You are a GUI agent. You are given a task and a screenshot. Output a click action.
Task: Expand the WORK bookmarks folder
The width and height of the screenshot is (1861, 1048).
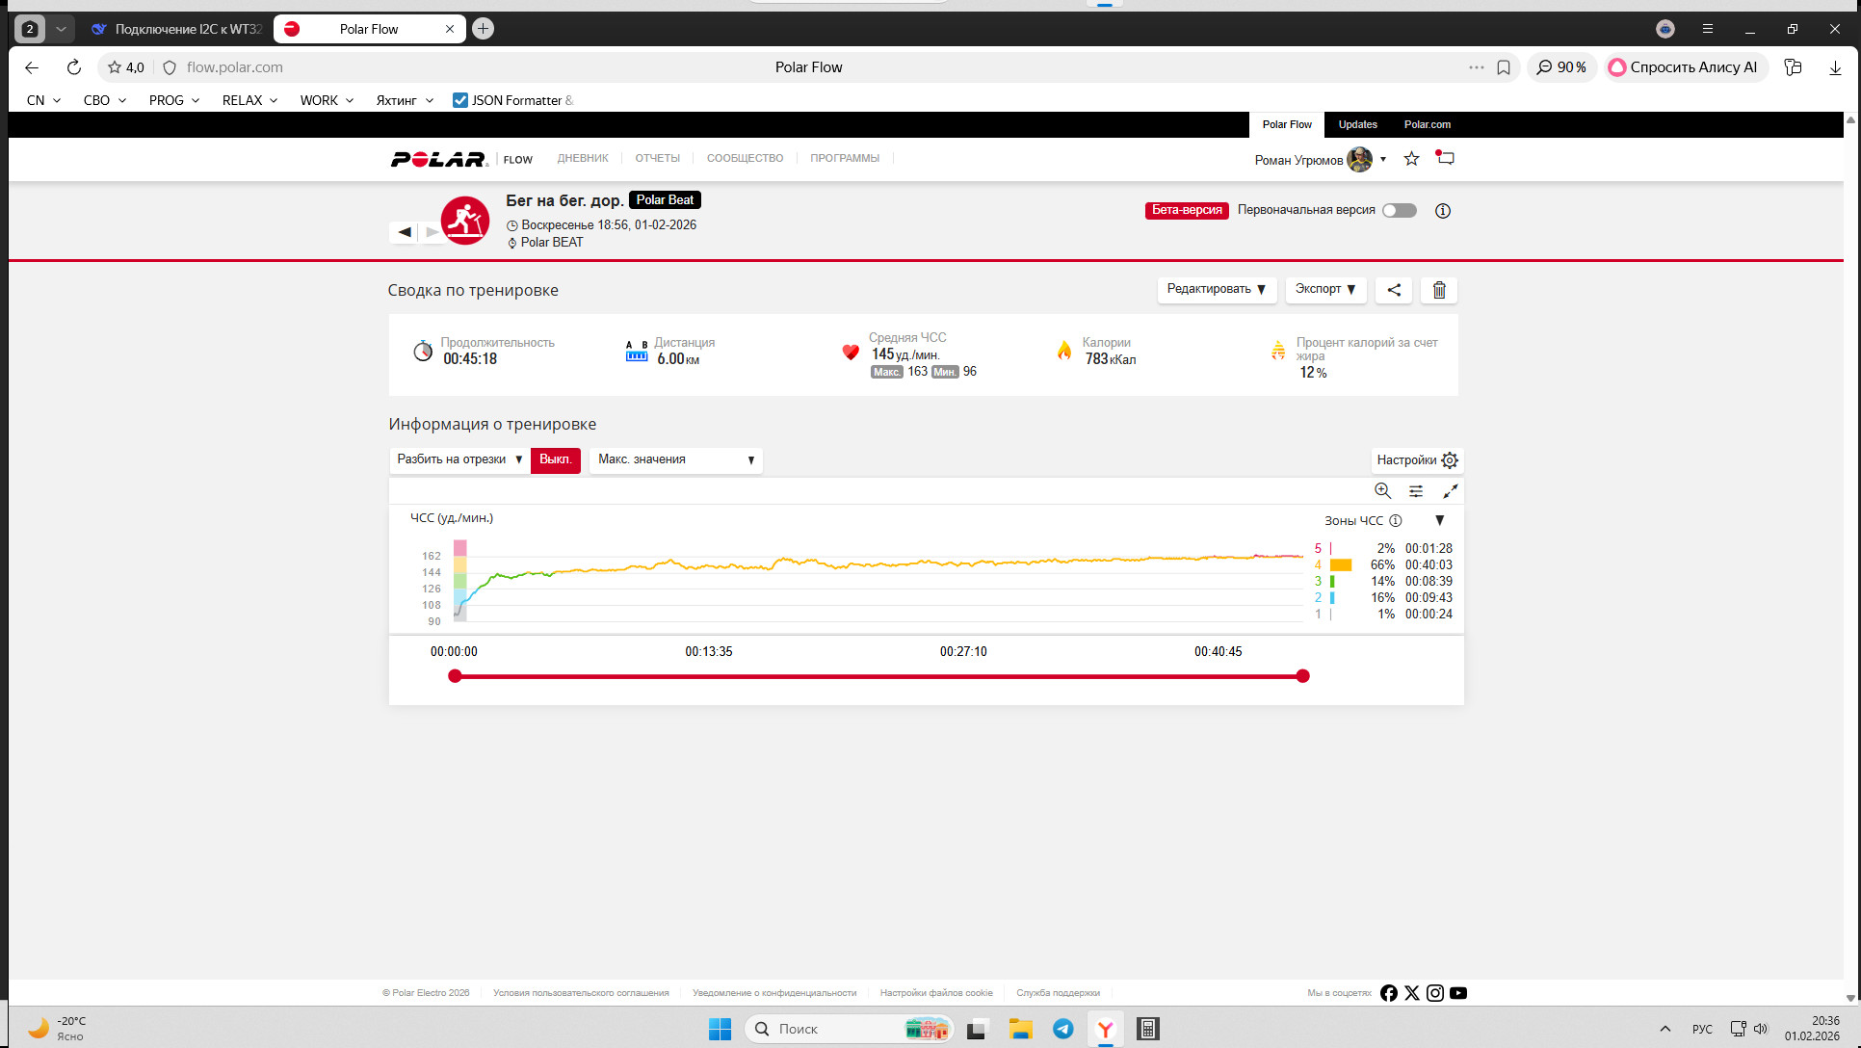click(328, 100)
